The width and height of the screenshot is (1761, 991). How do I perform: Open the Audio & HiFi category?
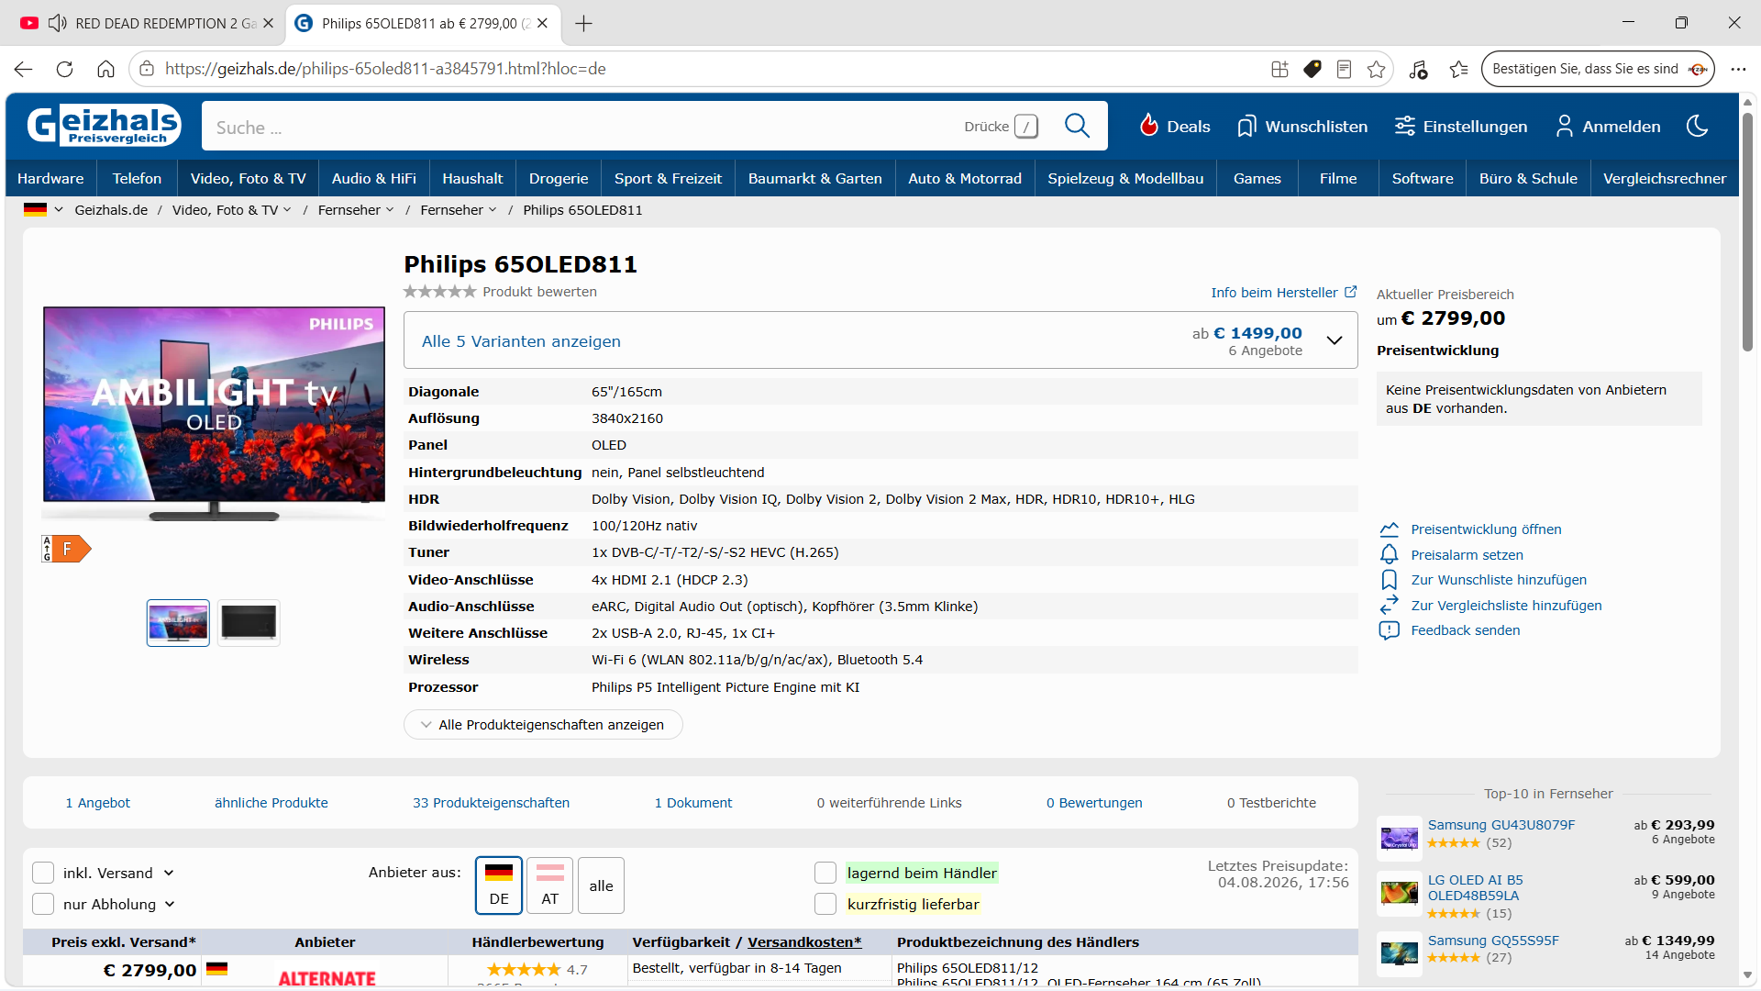pos(374,178)
